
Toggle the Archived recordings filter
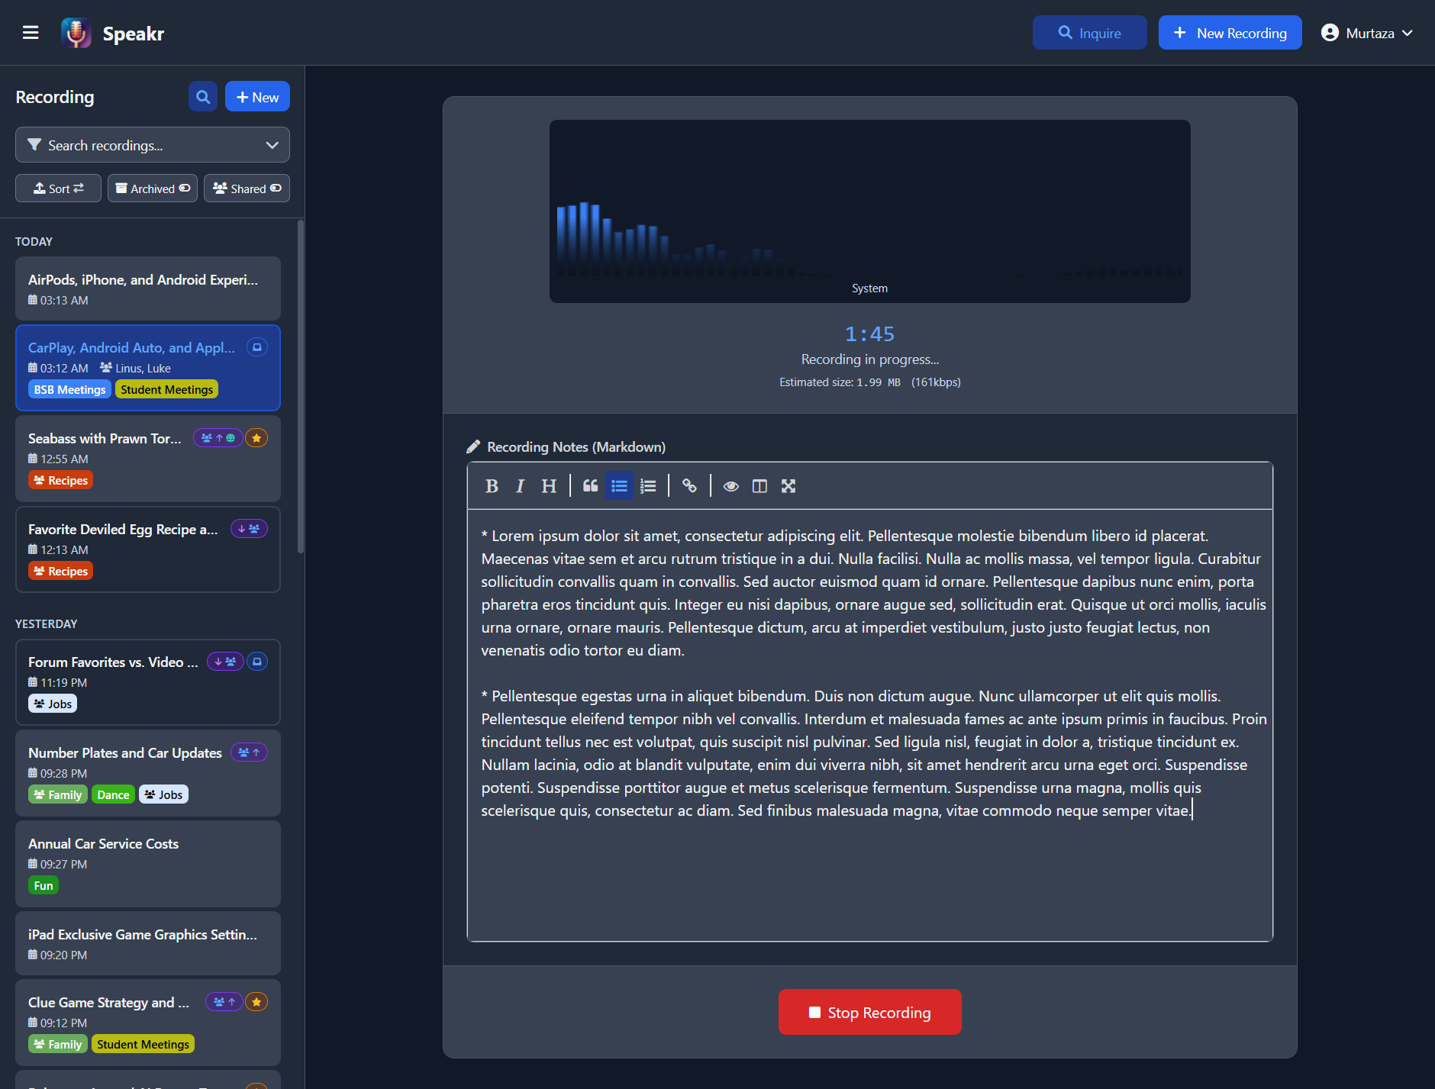(x=153, y=188)
